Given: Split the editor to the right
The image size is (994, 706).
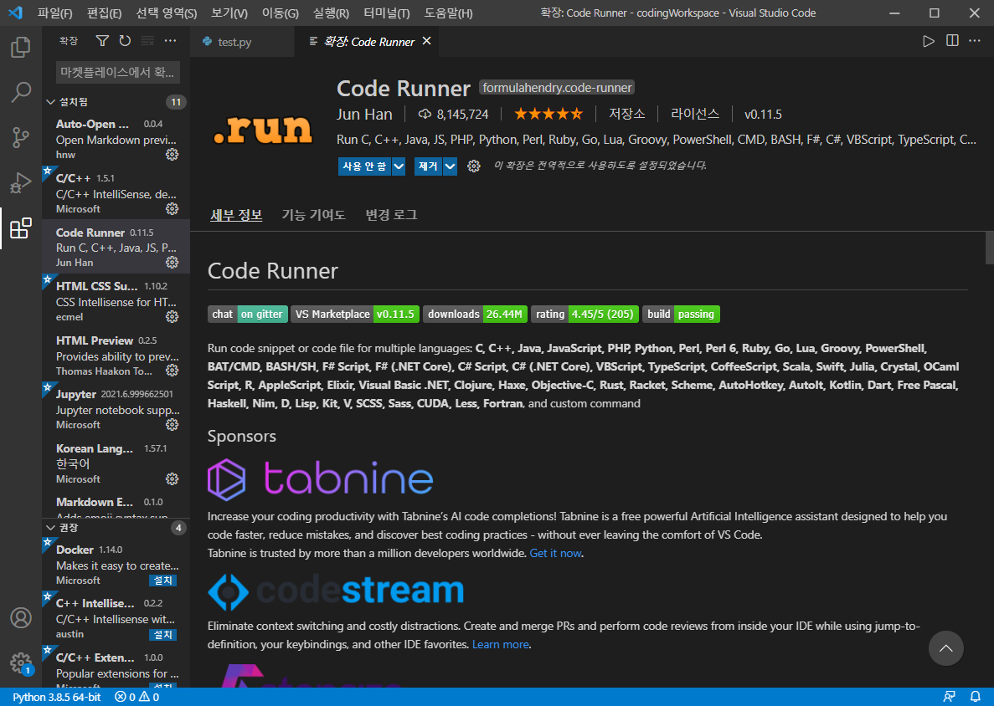Looking at the screenshot, I should (952, 41).
